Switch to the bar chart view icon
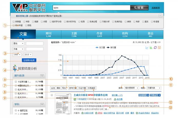Image resolution: width=178 pixels, height=118 pixels. pos(151,48)
